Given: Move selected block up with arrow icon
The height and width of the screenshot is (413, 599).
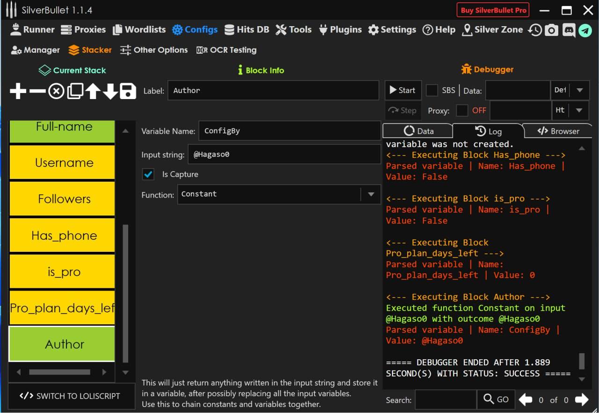Looking at the screenshot, I should [x=93, y=91].
